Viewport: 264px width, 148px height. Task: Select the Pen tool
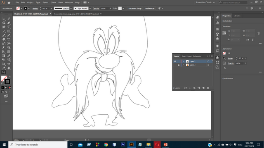click(9, 23)
